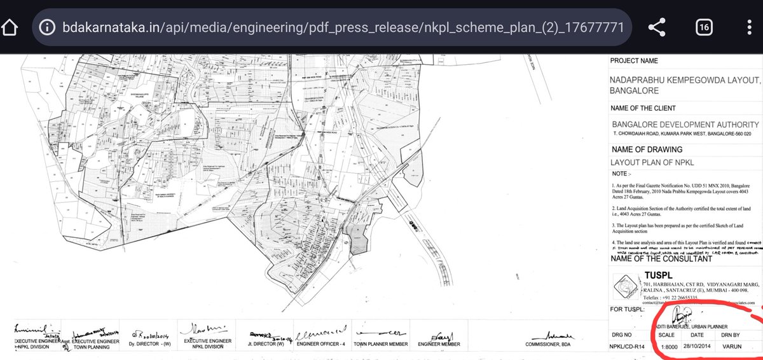Click 'BANGALORE DEVELOPMENT AUTHORITY' text
The image size is (763, 360).
(x=685, y=125)
